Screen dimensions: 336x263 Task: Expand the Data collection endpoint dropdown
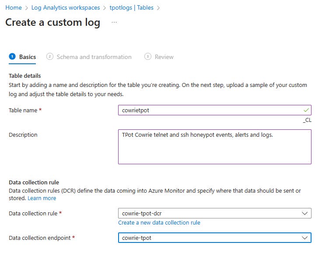[214, 238]
